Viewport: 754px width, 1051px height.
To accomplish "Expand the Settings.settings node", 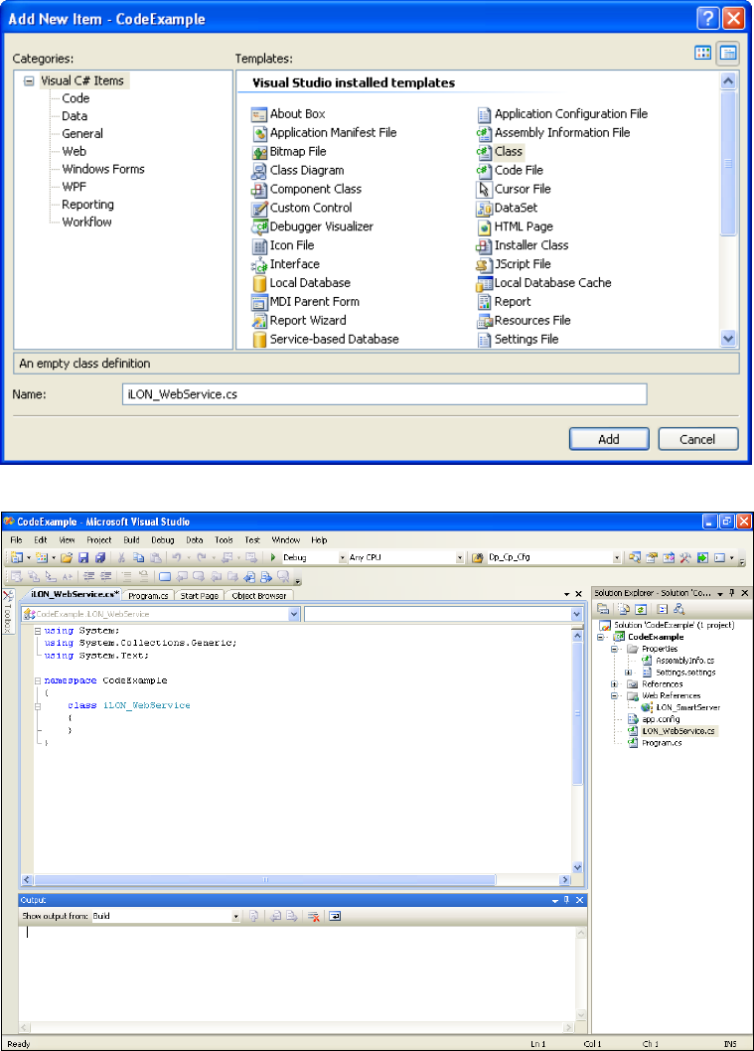I will tap(629, 673).
